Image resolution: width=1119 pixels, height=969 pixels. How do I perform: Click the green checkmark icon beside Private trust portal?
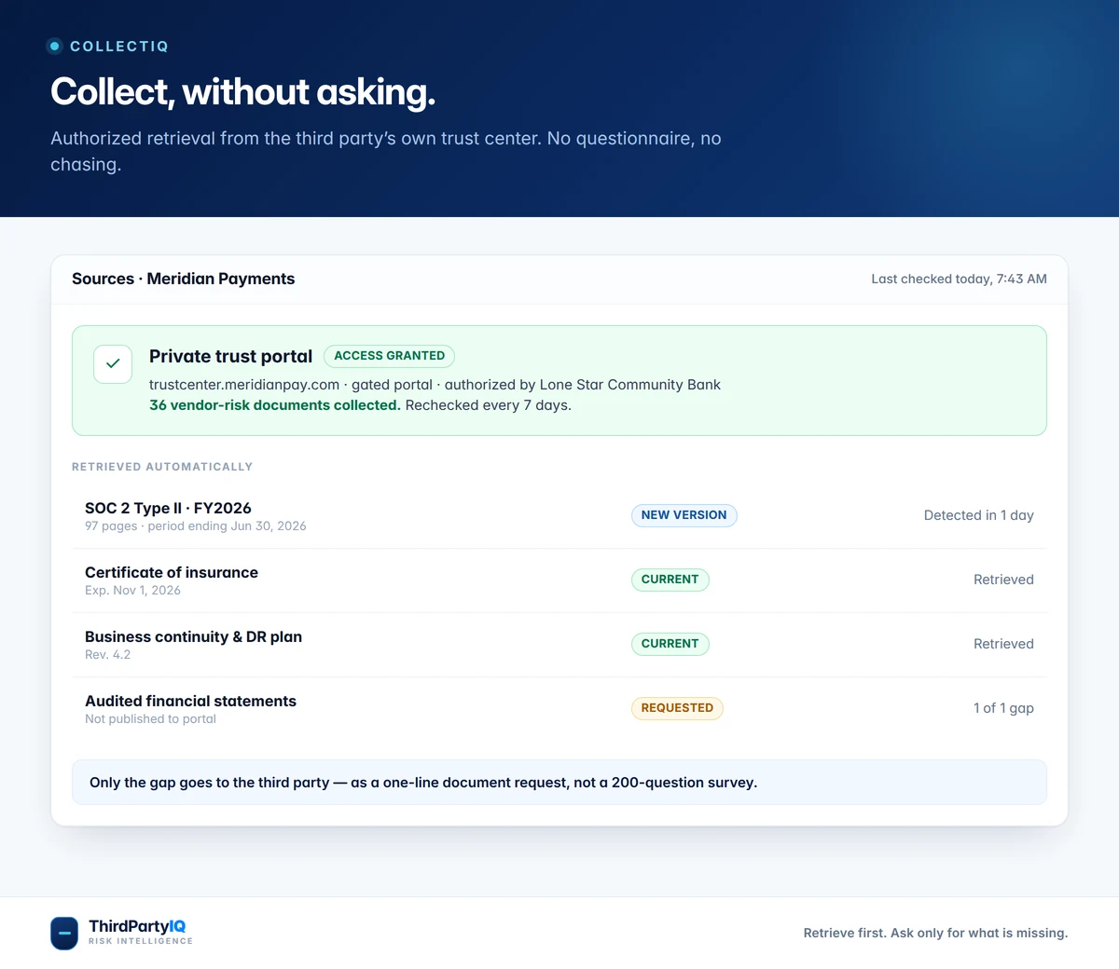[113, 364]
